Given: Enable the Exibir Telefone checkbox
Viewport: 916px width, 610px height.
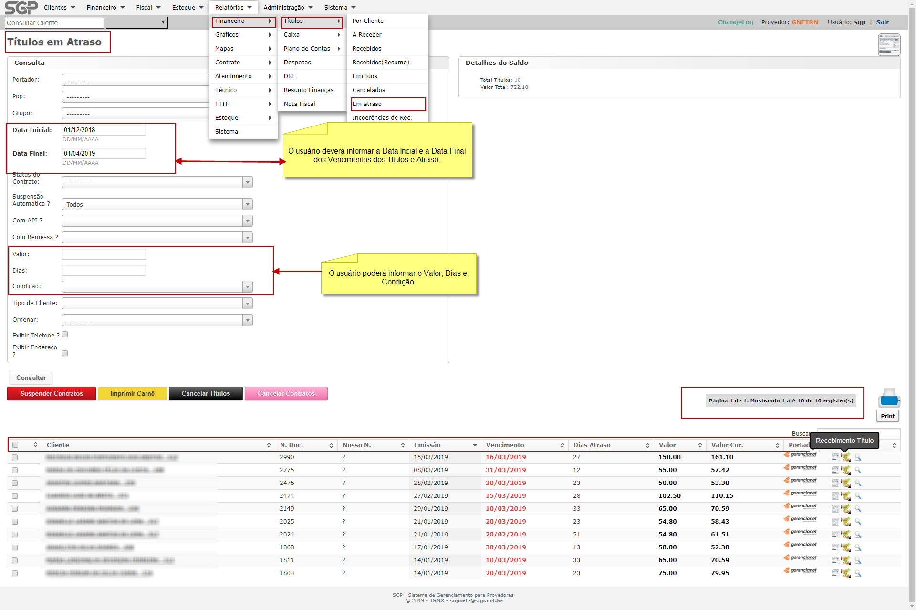Looking at the screenshot, I should click(65, 335).
